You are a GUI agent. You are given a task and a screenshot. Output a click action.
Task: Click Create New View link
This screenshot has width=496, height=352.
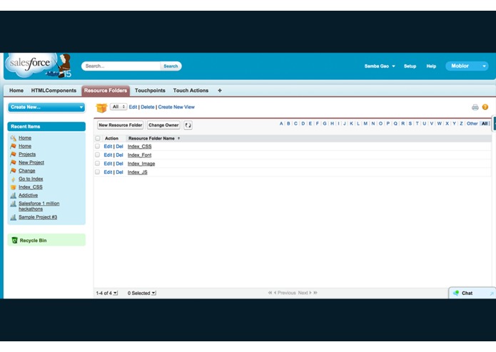tap(176, 107)
